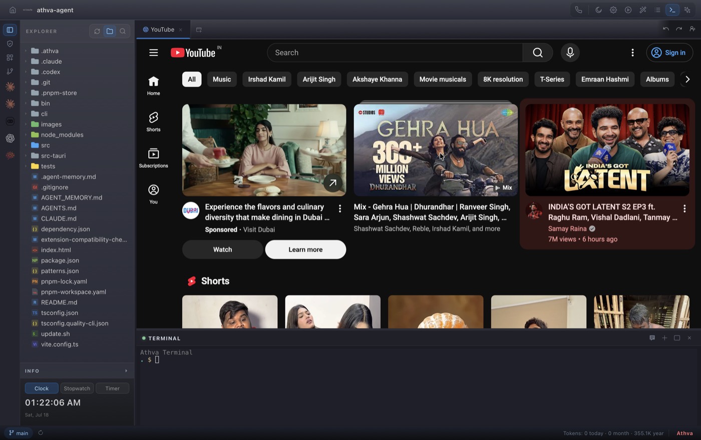701x440 pixels.
Task: Toggle the terminal panel icon in top toolbar
Action: point(672,10)
